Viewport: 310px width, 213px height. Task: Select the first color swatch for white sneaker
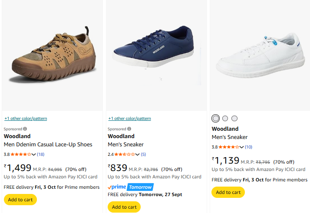(x=216, y=118)
